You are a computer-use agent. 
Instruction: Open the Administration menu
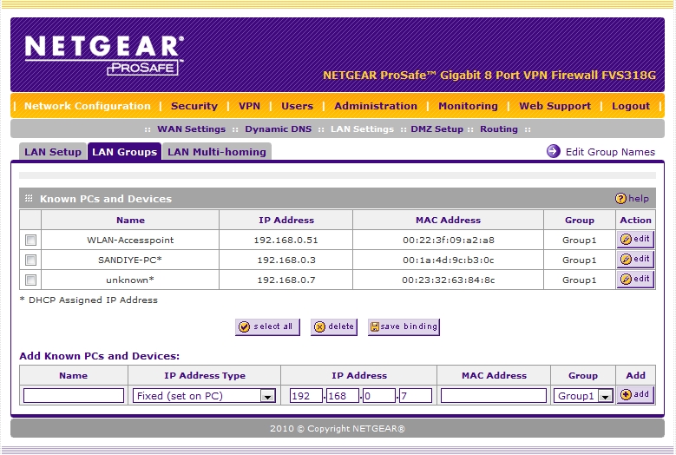[376, 106]
